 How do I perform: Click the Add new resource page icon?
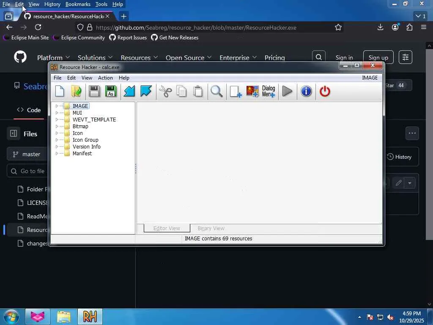click(236, 91)
